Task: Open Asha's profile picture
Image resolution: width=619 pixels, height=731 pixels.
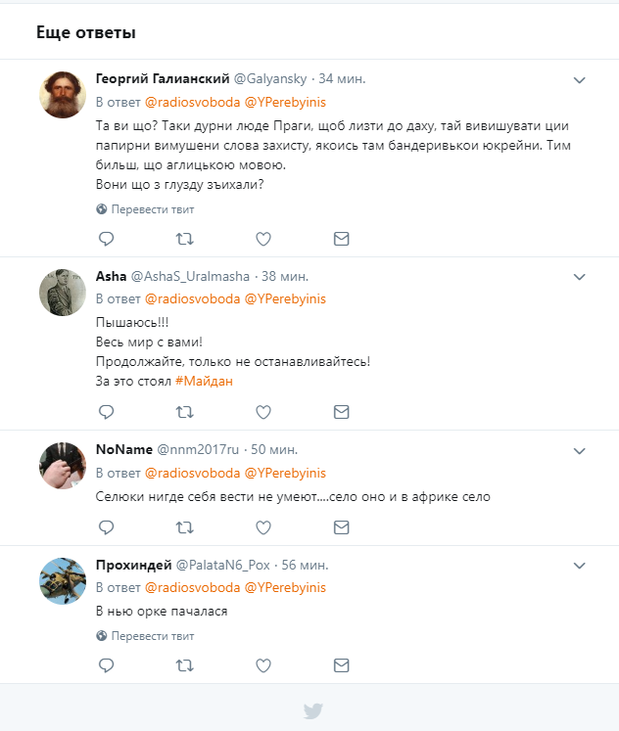Action: [62, 292]
